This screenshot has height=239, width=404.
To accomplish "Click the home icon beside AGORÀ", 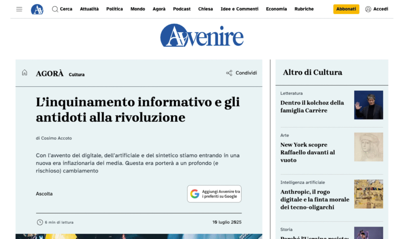I will [x=24, y=72].
